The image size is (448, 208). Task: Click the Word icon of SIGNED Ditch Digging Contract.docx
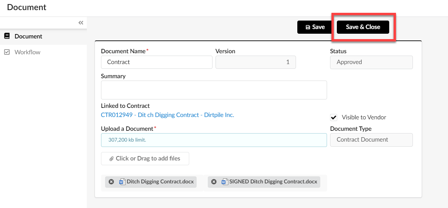tap(225, 182)
